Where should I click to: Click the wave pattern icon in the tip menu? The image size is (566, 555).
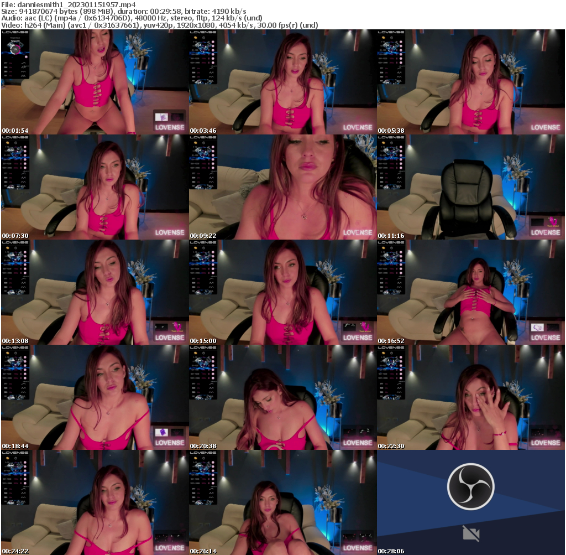pos(23,71)
